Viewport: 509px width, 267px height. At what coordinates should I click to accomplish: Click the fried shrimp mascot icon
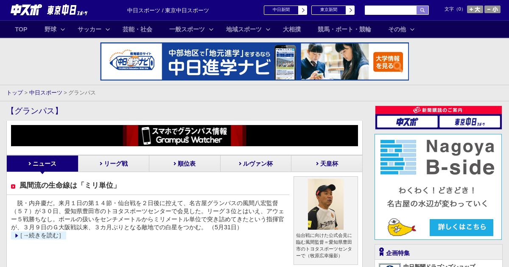[401, 228]
